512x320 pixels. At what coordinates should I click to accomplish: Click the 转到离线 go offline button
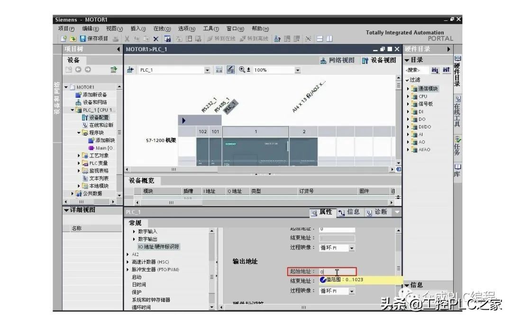pyautogui.click(x=254, y=39)
